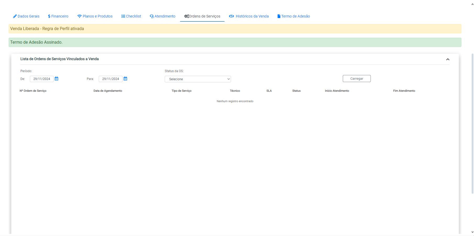Click the list icon beside Checklist

click(123, 16)
